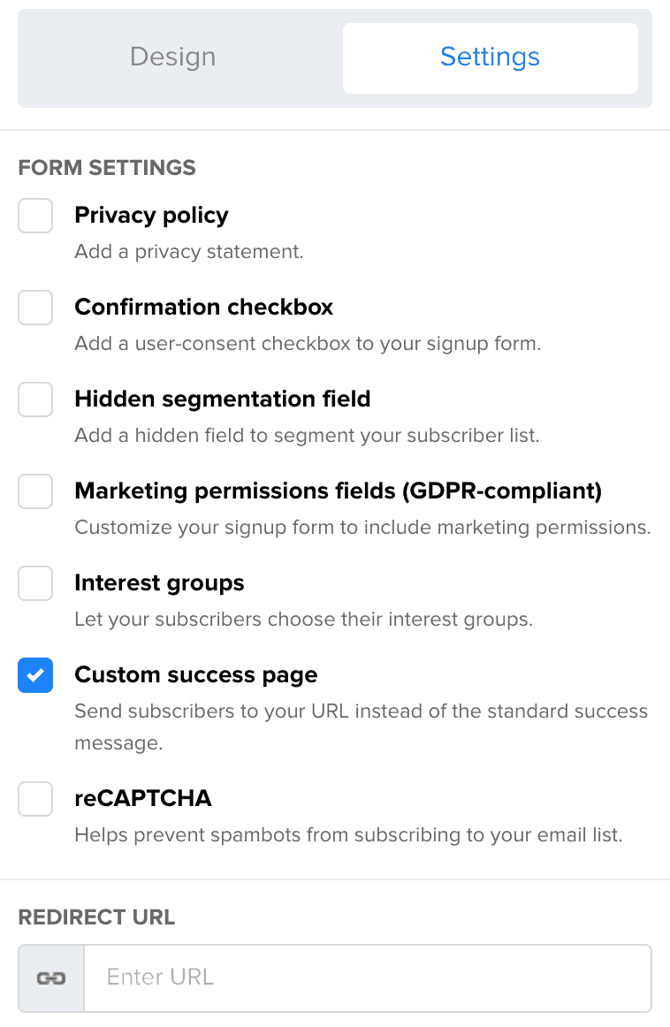The image size is (670, 1027).
Task: Click the Marketing permissions fields label
Action: (x=338, y=491)
